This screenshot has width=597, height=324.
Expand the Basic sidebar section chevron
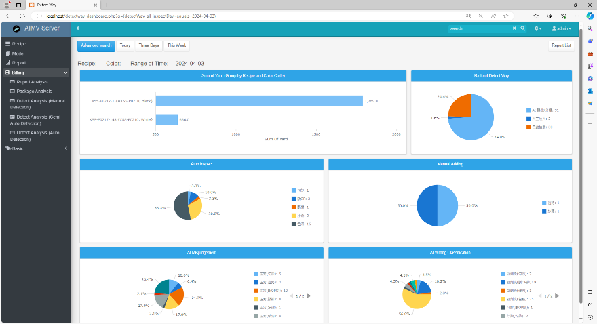point(66,148)
